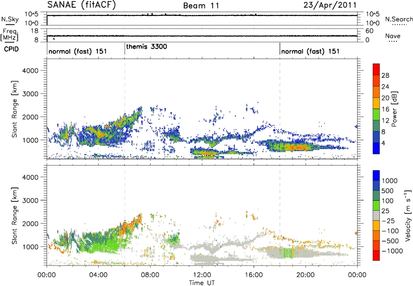Click the orange high-power echo near 19:00 in Power panel

tap(298, 147)
